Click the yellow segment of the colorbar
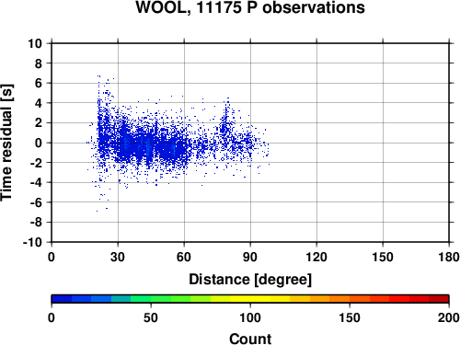 tap(250, 299)
